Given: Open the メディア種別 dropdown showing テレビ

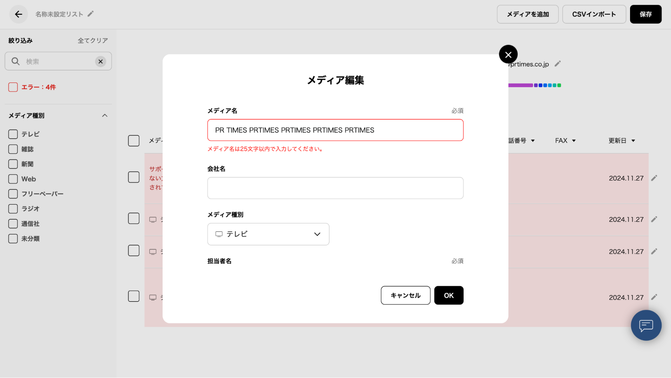Looking at the screenshot, I should click(x=268, y=234).
